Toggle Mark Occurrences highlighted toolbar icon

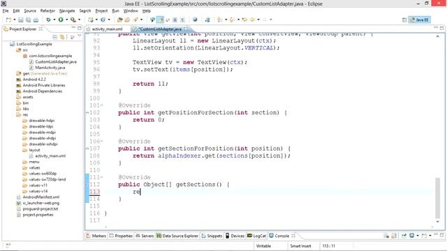pos(161,20)
